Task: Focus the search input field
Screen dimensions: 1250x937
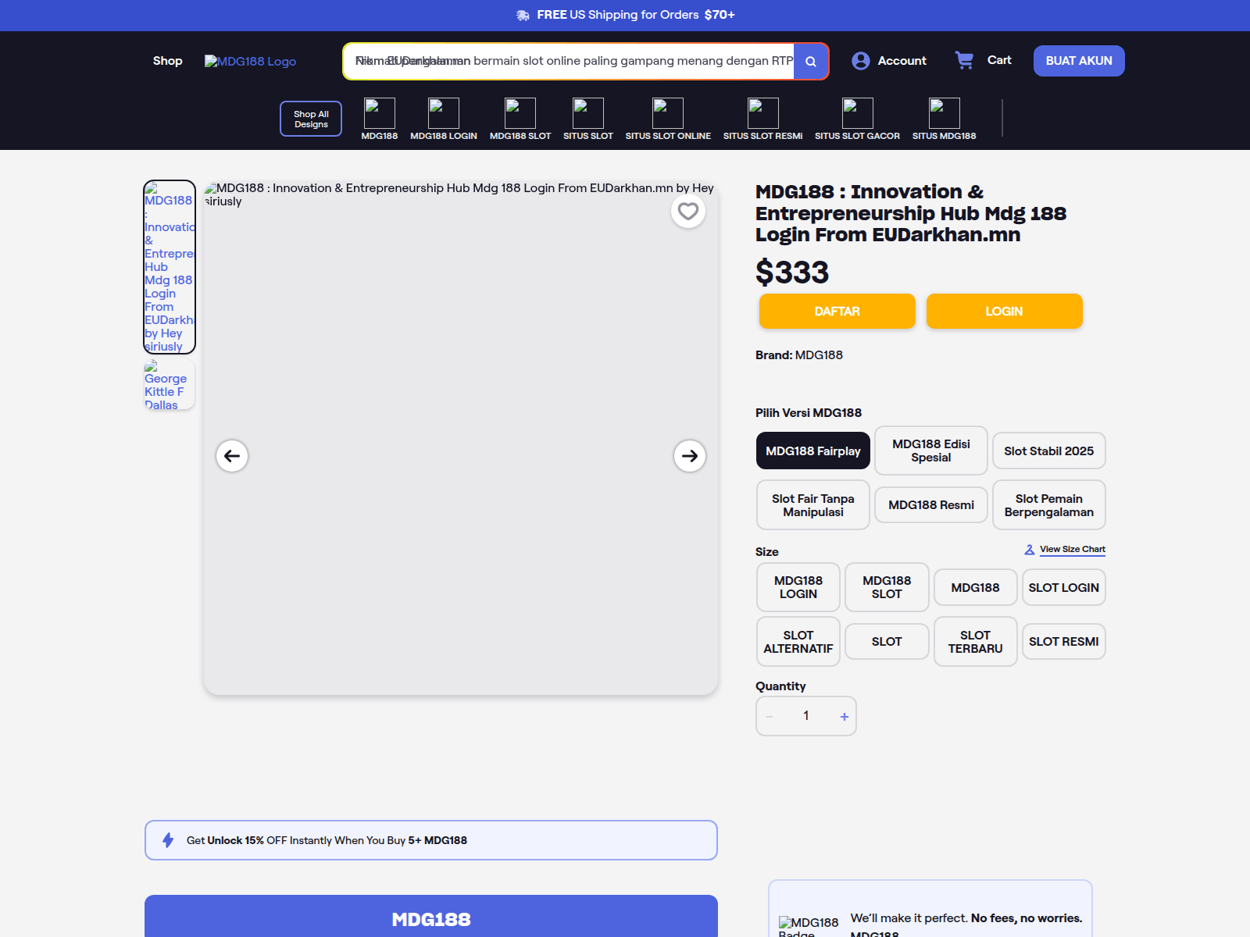Action: click(x=569, y=61)
